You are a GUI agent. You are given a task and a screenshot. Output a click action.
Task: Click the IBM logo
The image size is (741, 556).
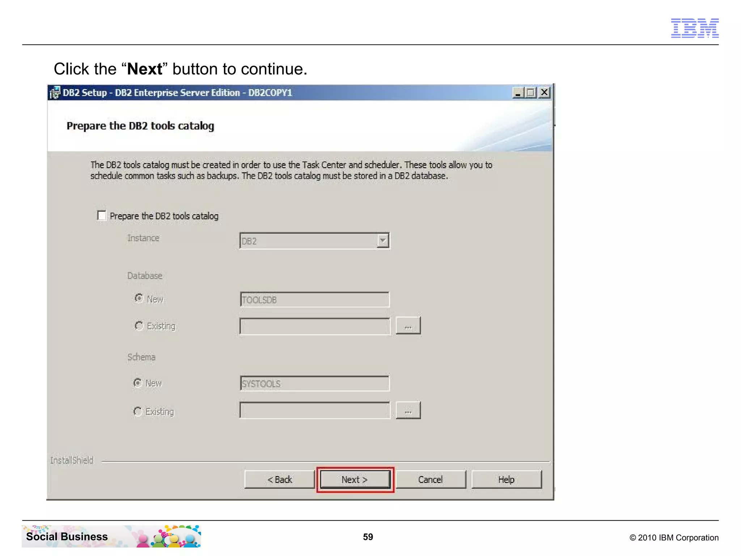click(x=695, y=28)
